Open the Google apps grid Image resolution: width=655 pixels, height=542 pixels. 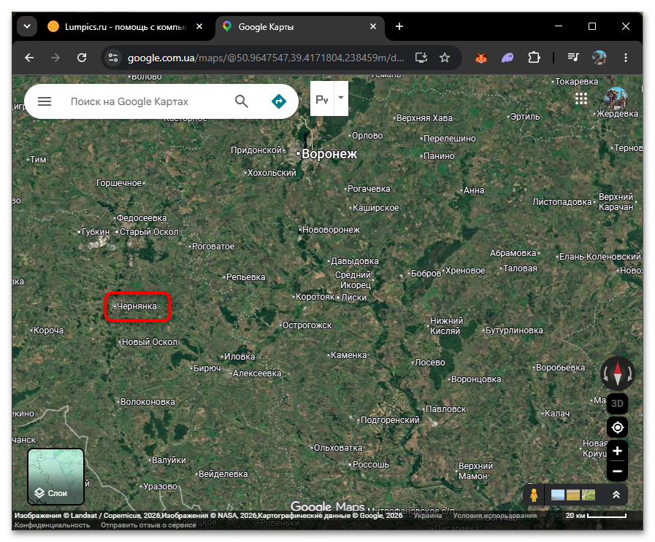pos(581,98)
